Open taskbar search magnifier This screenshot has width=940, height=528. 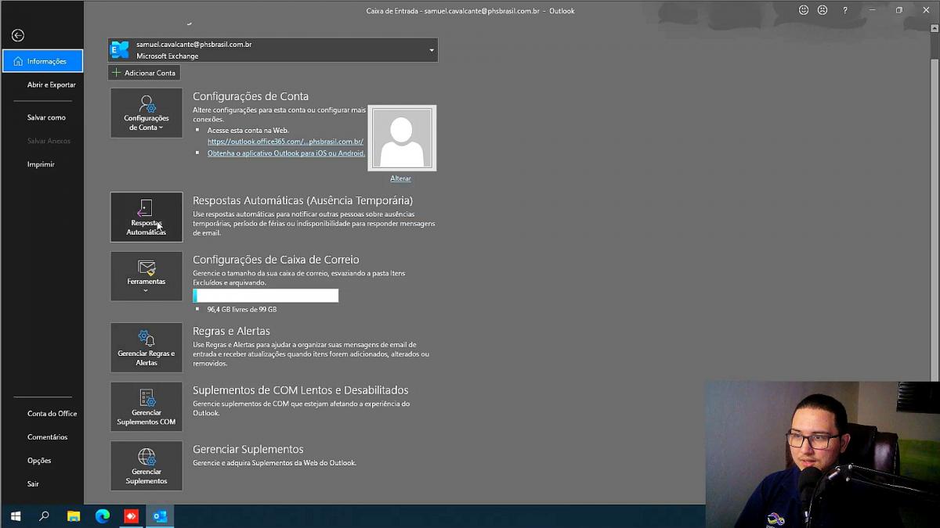pos(44,516)
